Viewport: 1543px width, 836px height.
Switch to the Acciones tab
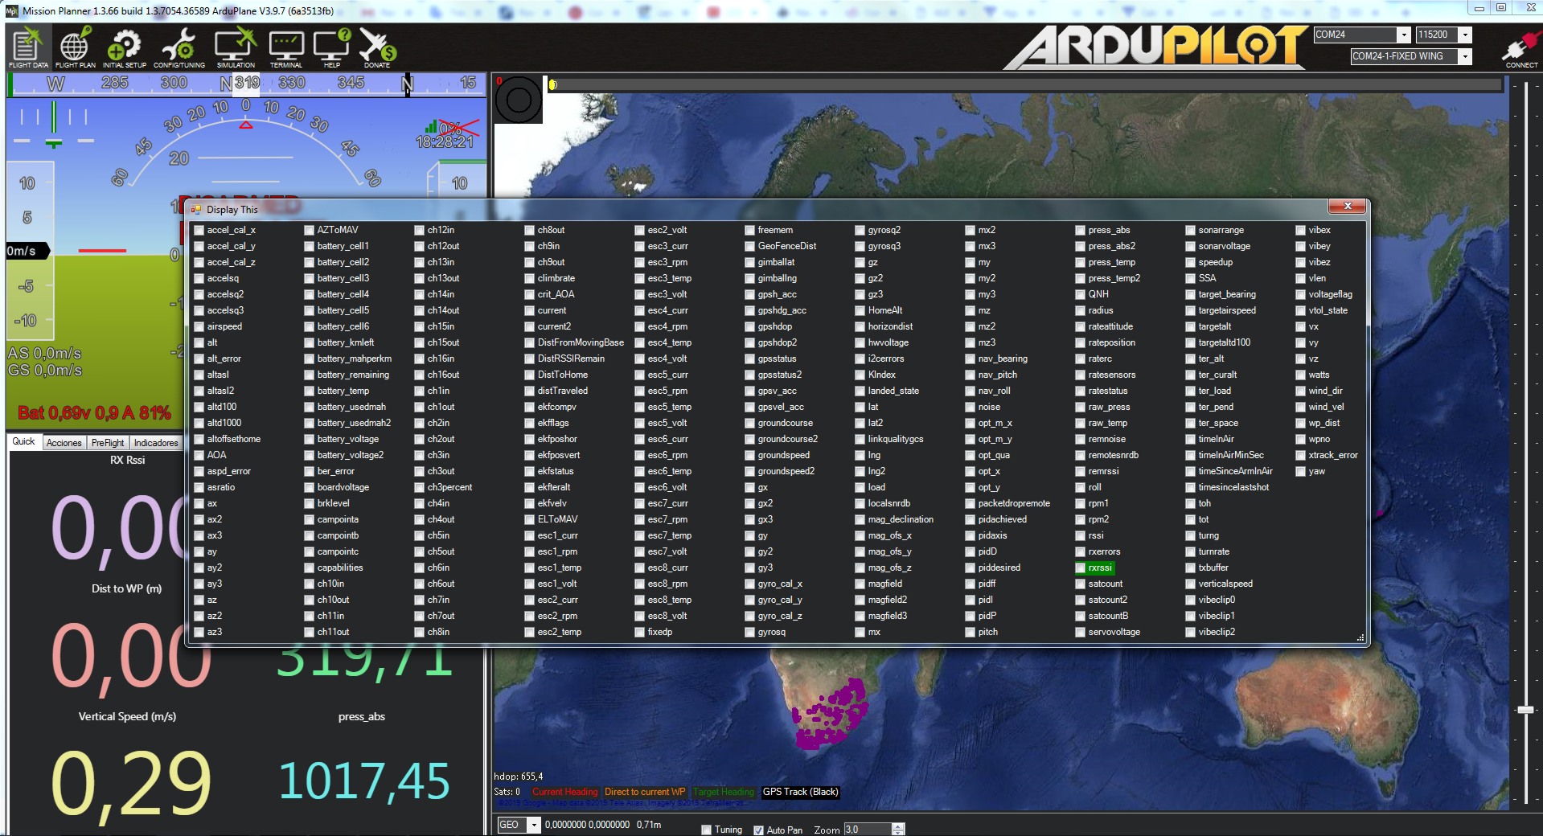point(64,443)
